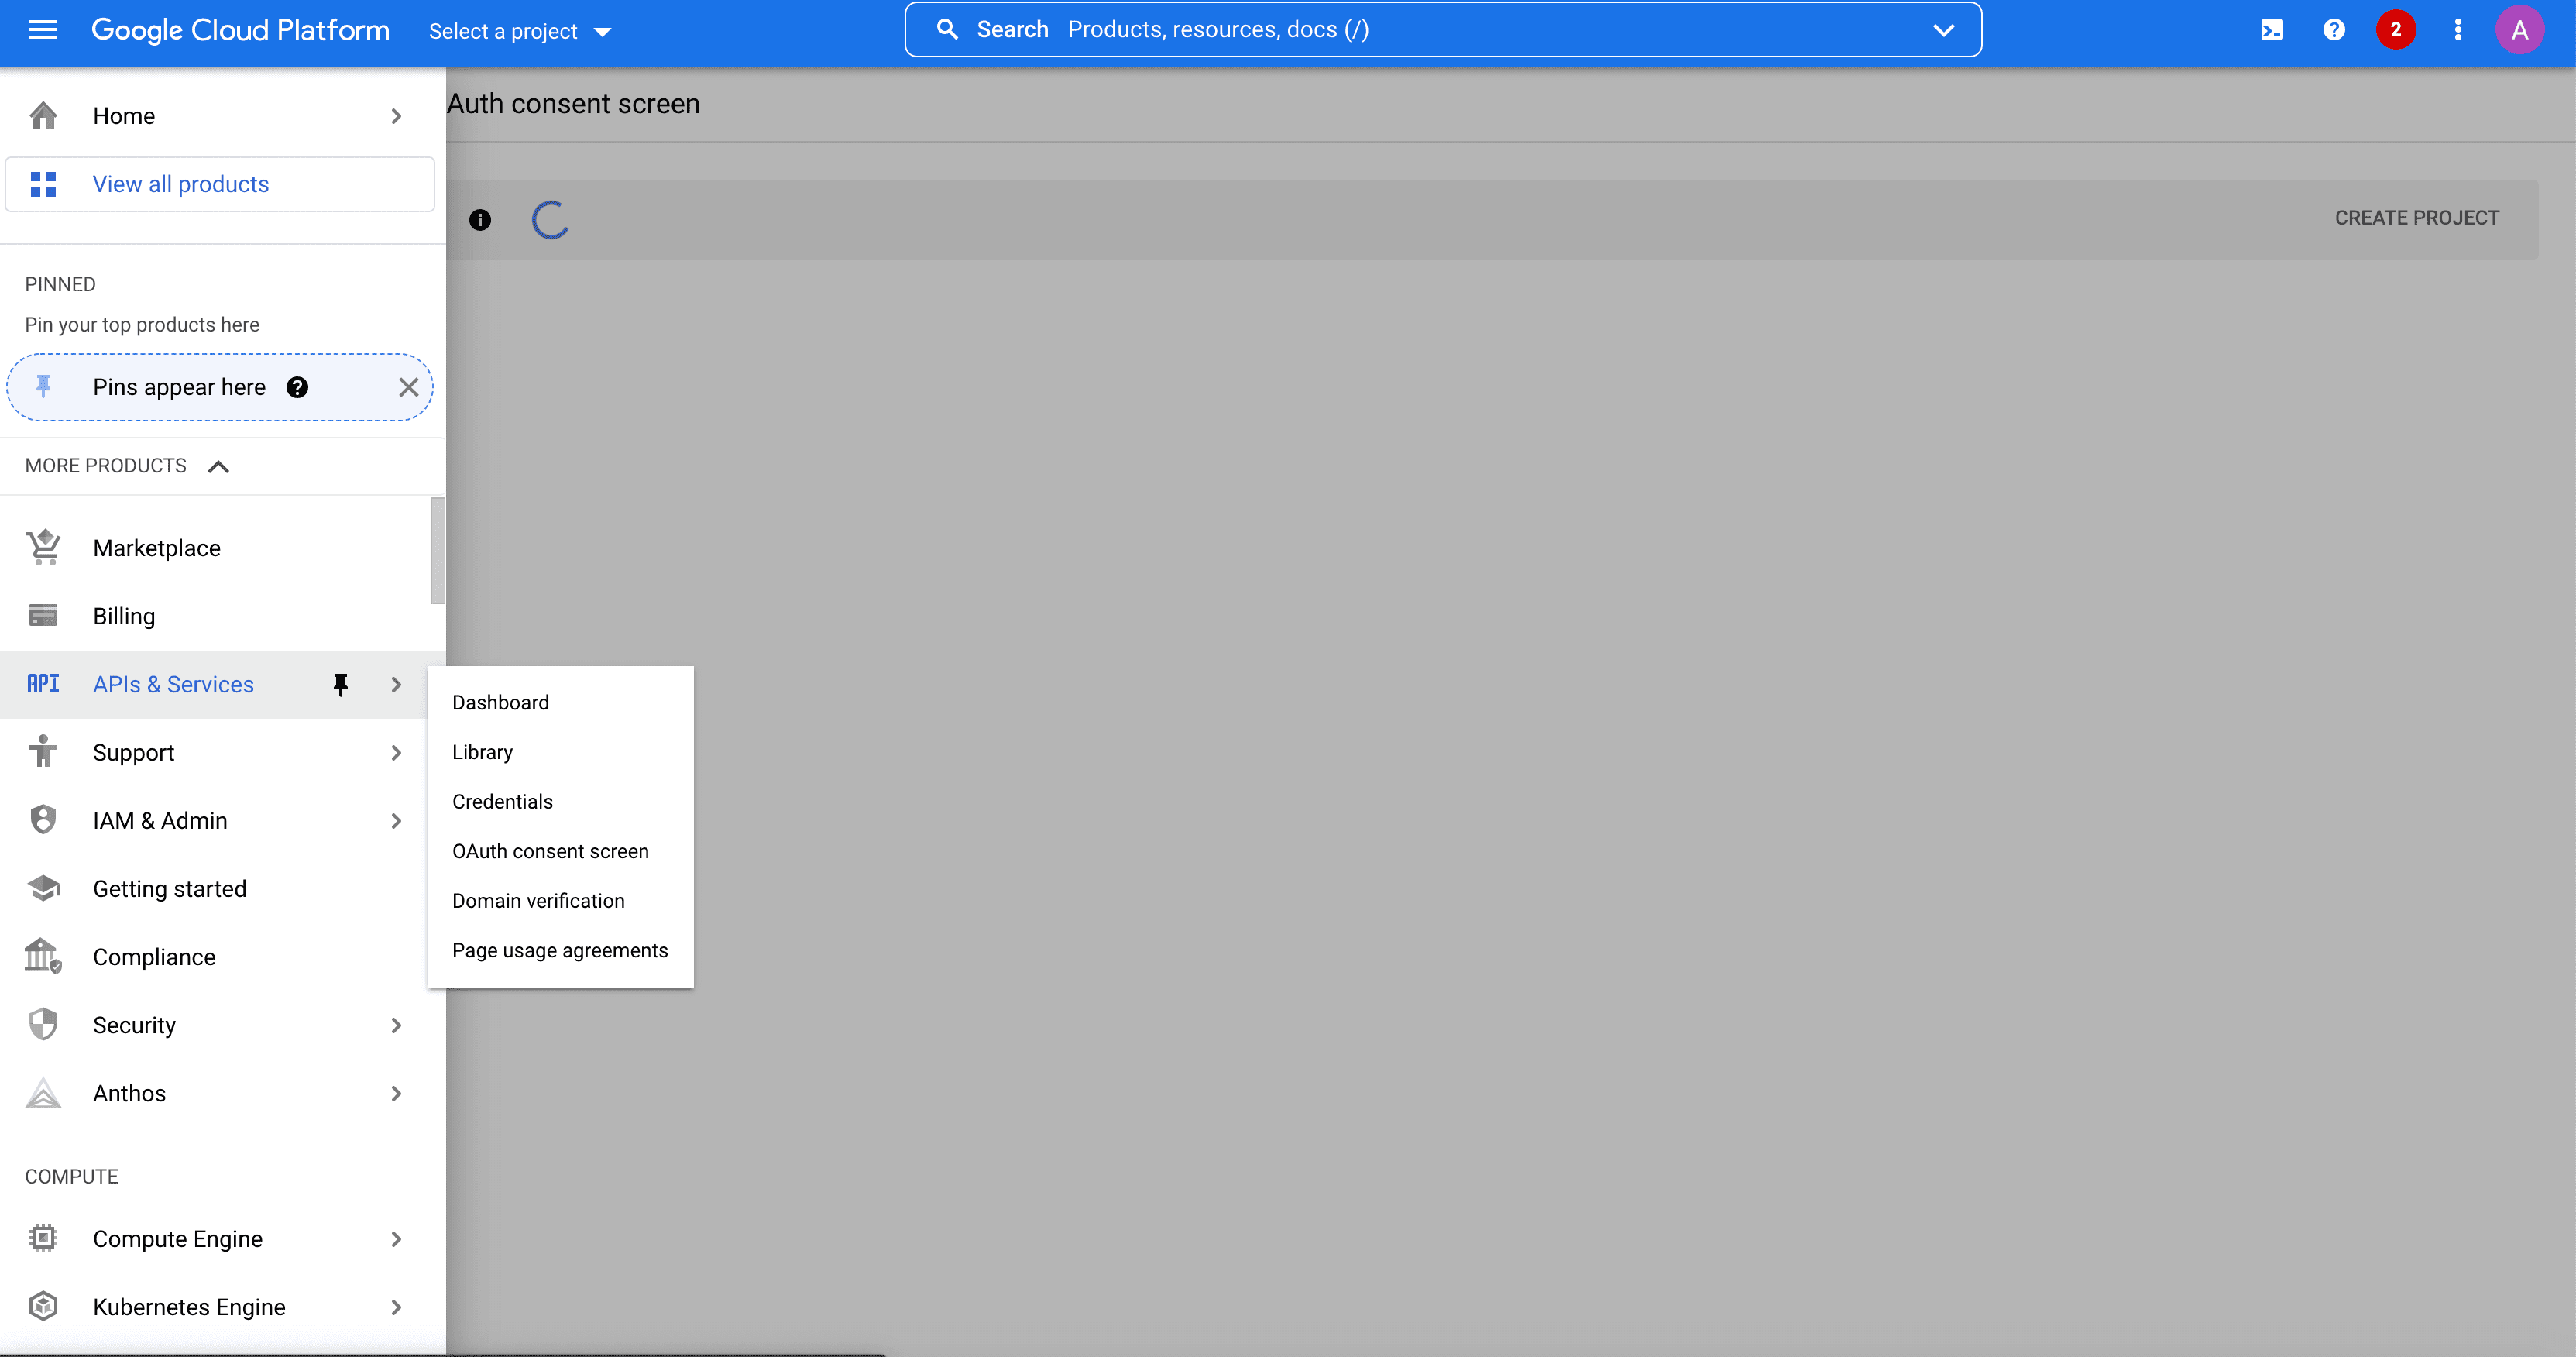Screen dimensions: 2576x1357
Task: Close the pins placeholder area
Action: (x=409, y=387)
